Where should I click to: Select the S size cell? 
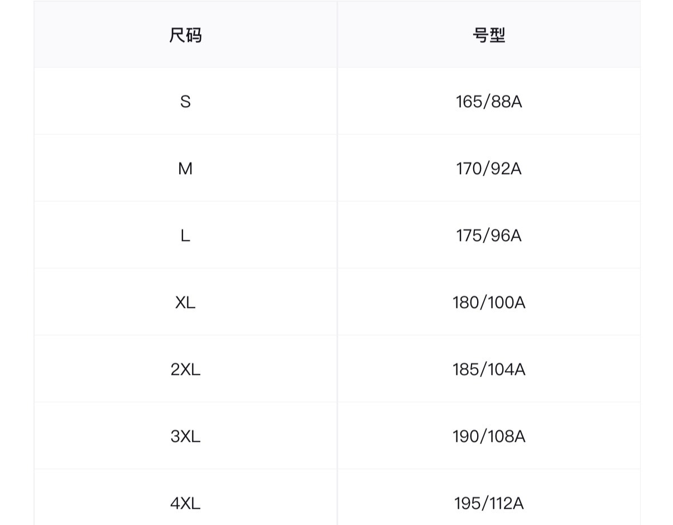[185, 102]
